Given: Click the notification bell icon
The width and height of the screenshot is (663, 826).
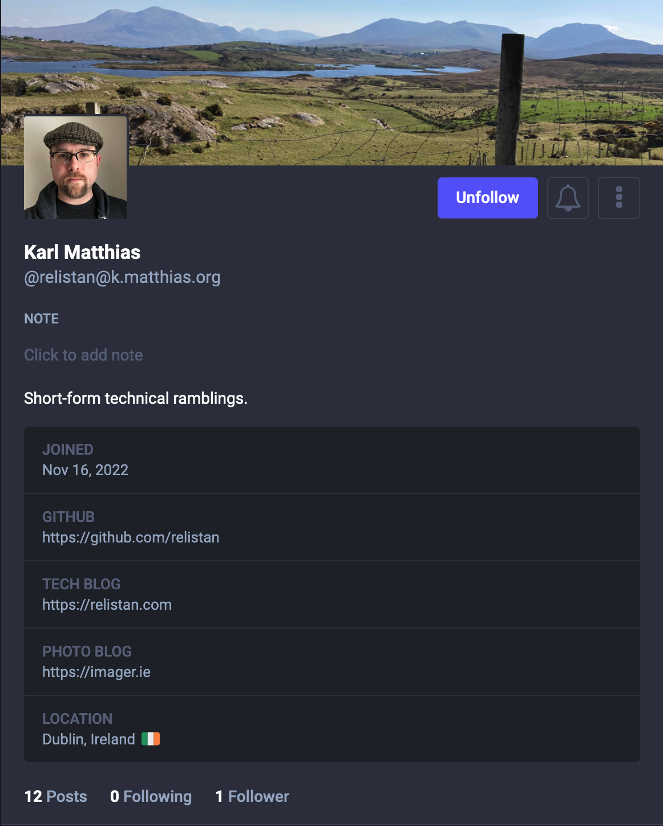Looking at the screenshot, I should tap(568, 198).
